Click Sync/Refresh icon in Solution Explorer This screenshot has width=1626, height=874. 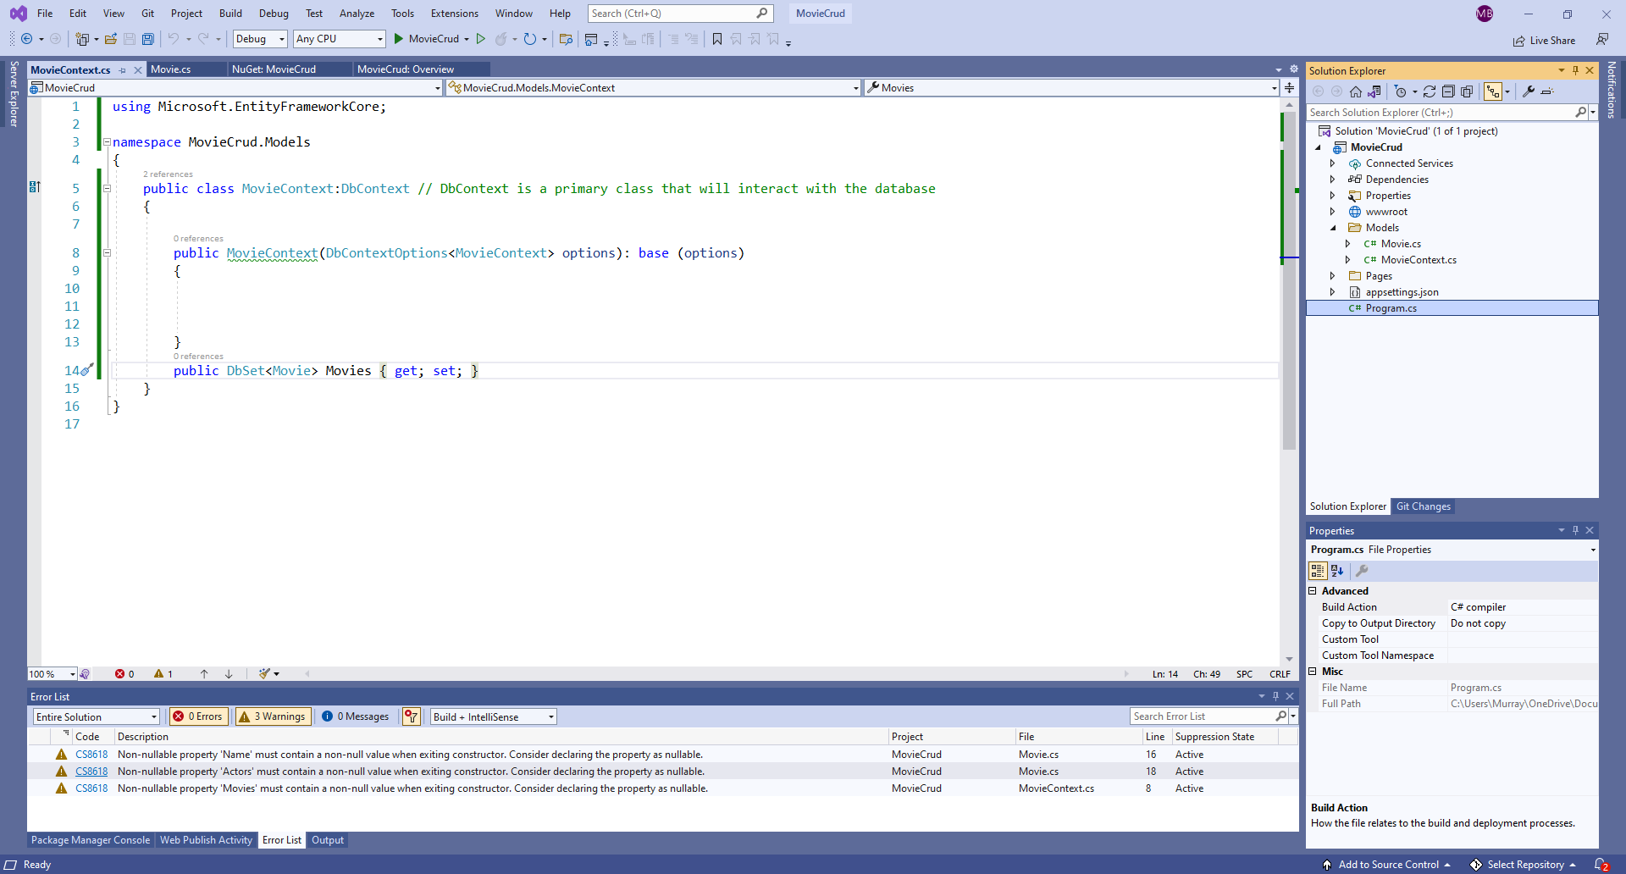point(1430,91)
